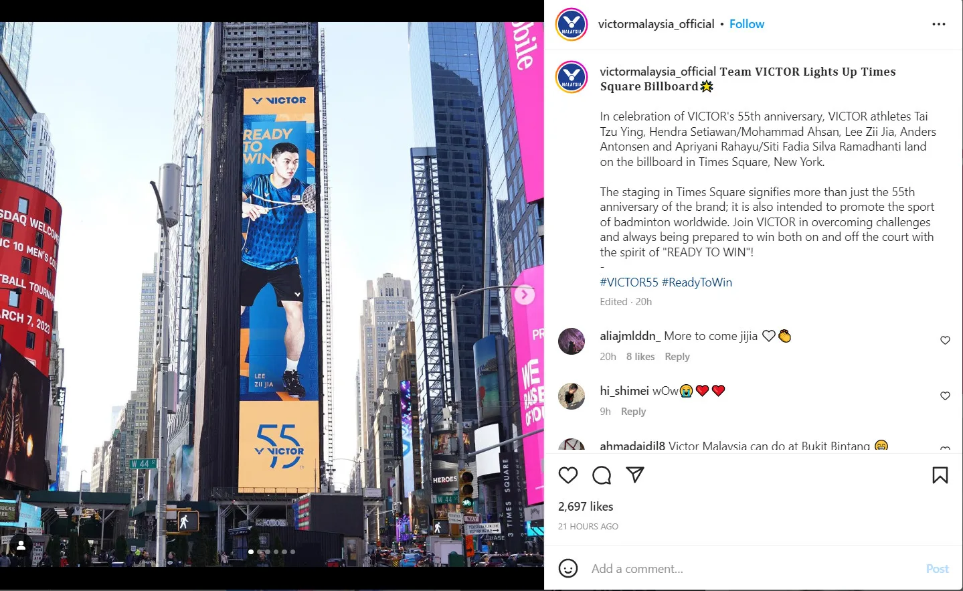The image size is (963, 591).
Task: Reply to aliajmlddn_'s comment
Action: click(x=677, y=357)
